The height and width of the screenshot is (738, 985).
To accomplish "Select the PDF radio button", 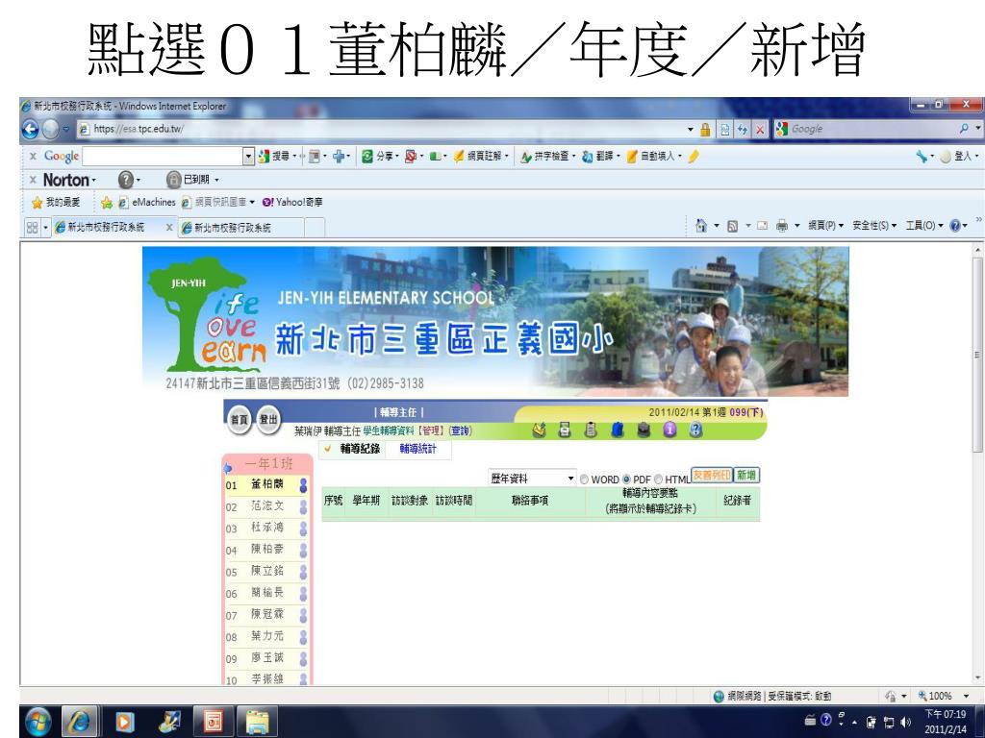I will [625, 480].
